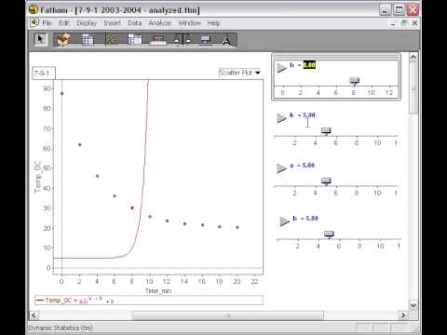Close the inner document window

[x=414, y=23]
